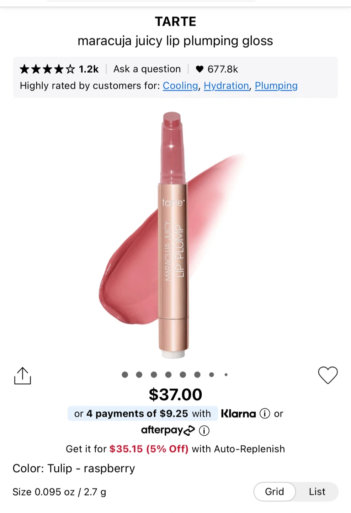The image size is (351, 513).
Task: Open the Hydration reviews link
Action: 226,86
